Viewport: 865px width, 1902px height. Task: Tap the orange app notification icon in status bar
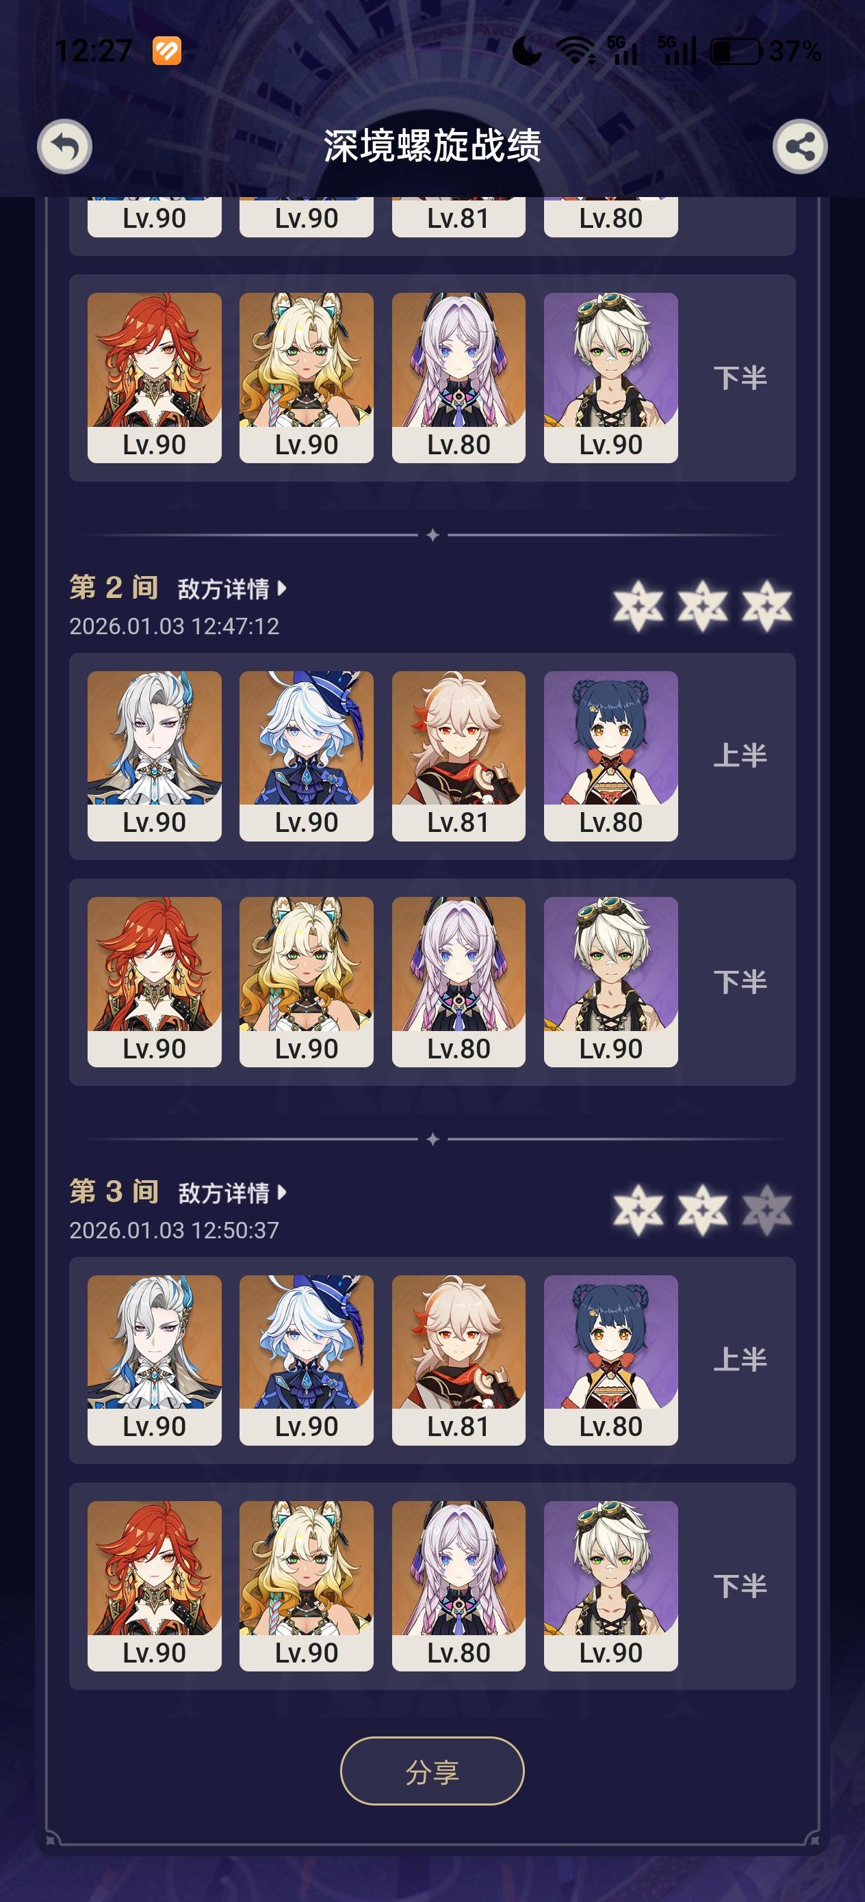pos(167,51)
